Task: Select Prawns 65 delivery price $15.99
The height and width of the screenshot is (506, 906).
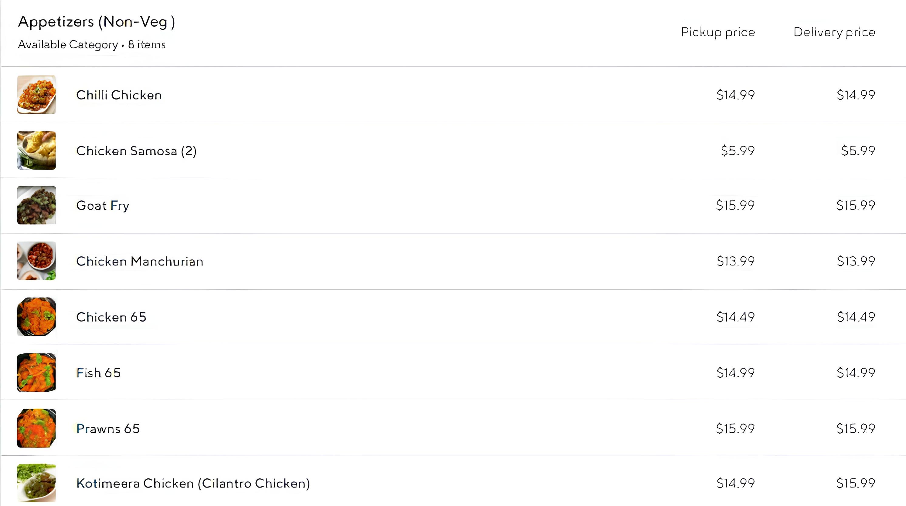Action: point(856,428)
